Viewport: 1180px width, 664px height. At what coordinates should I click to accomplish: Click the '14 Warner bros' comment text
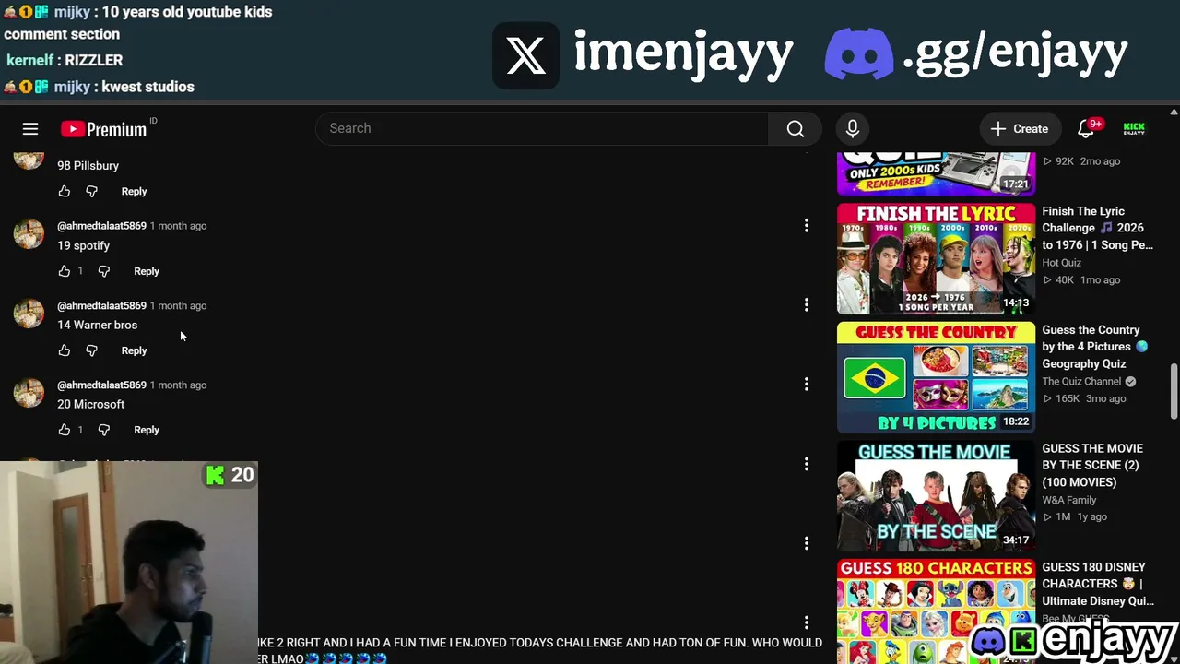pos(97,326)
